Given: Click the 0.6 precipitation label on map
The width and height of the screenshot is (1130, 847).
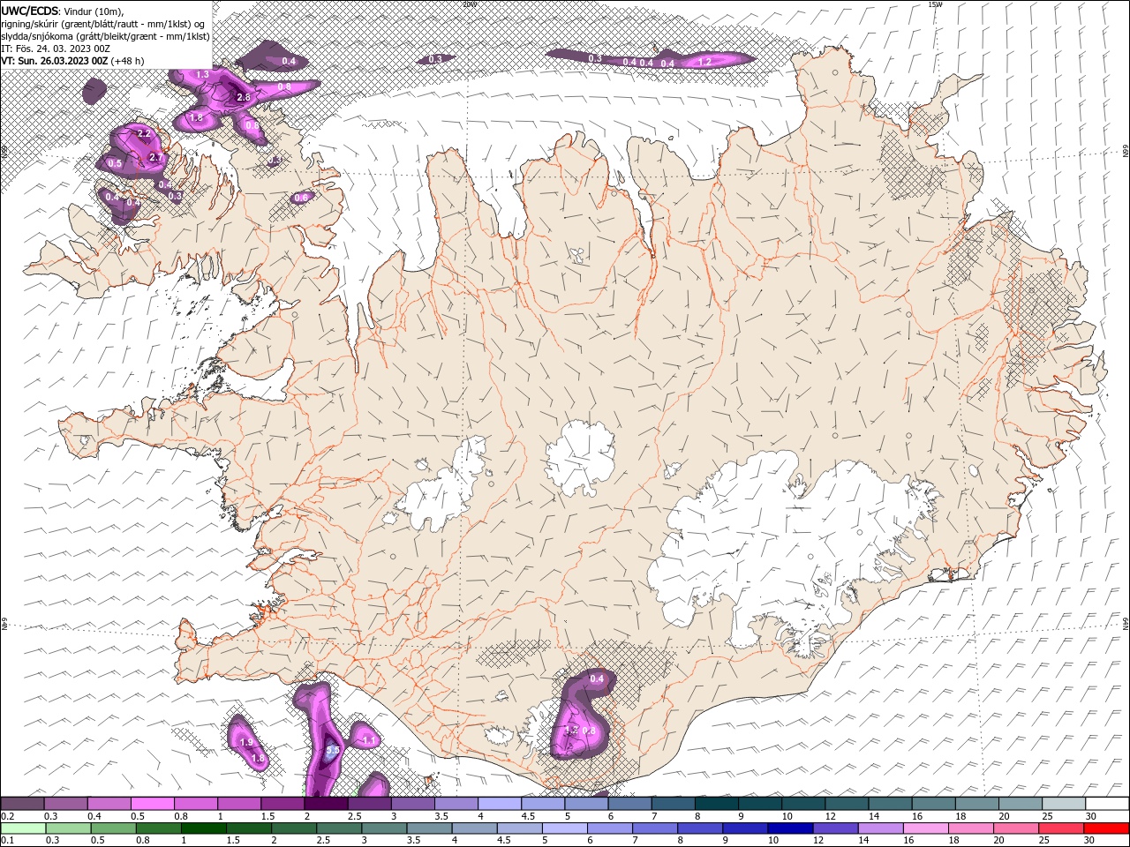Looking at the screenshot, I should pos(301,198).
